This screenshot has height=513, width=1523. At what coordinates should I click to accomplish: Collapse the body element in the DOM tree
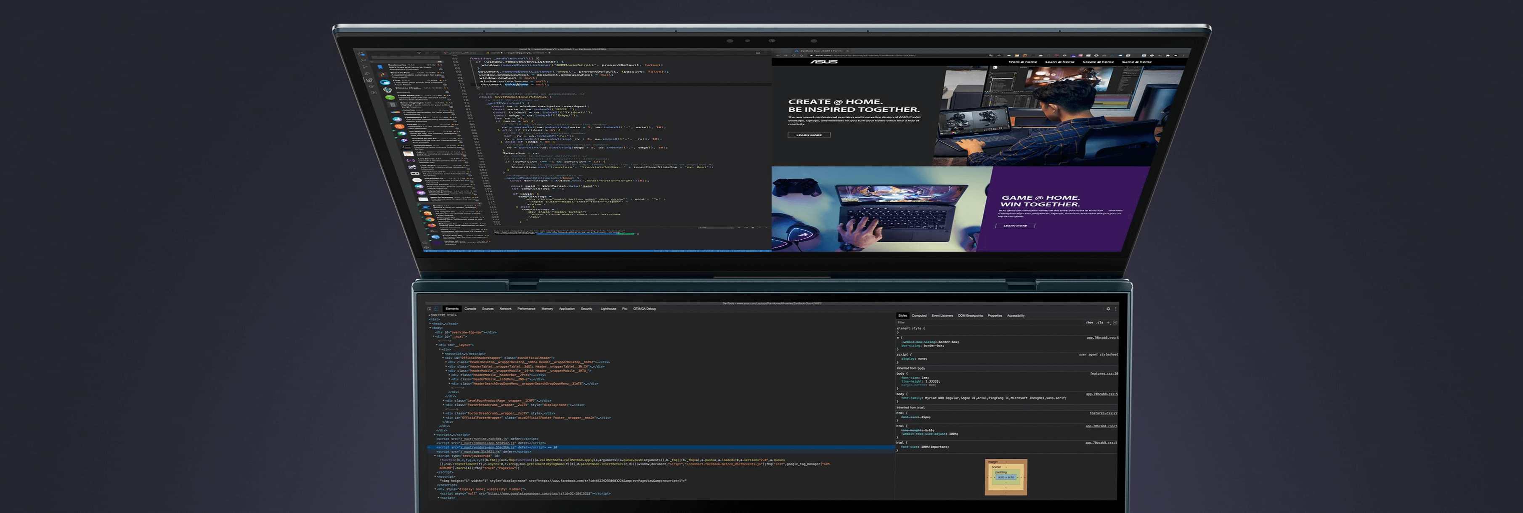click(x=430, y=328)
